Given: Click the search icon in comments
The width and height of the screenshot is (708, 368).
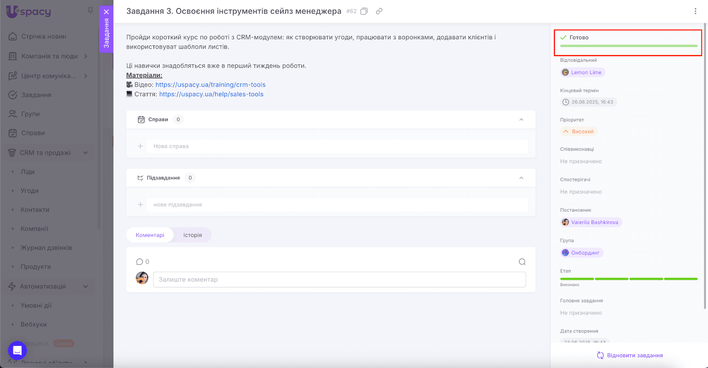Looking at the screenshot, I should tap(522, 262).
